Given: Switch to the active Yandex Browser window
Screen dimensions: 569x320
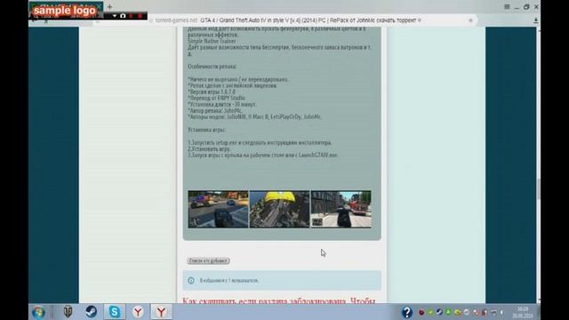Looking at the screenshot, I should click(x=161, y=312).
